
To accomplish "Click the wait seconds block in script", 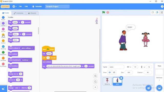I will tap(49, 58).
